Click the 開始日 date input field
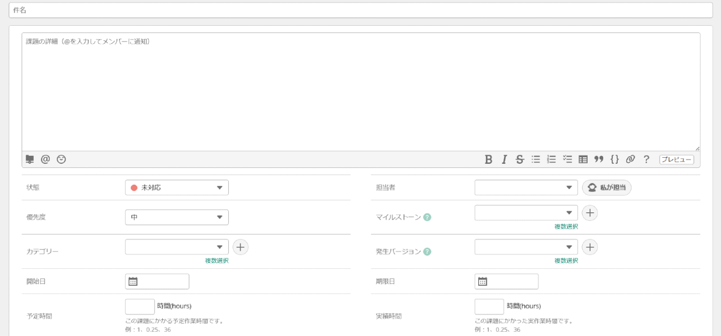 pos(157,281)
